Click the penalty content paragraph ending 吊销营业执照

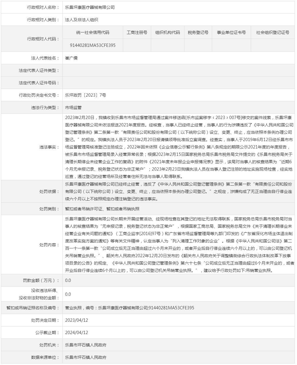(179, 245)
